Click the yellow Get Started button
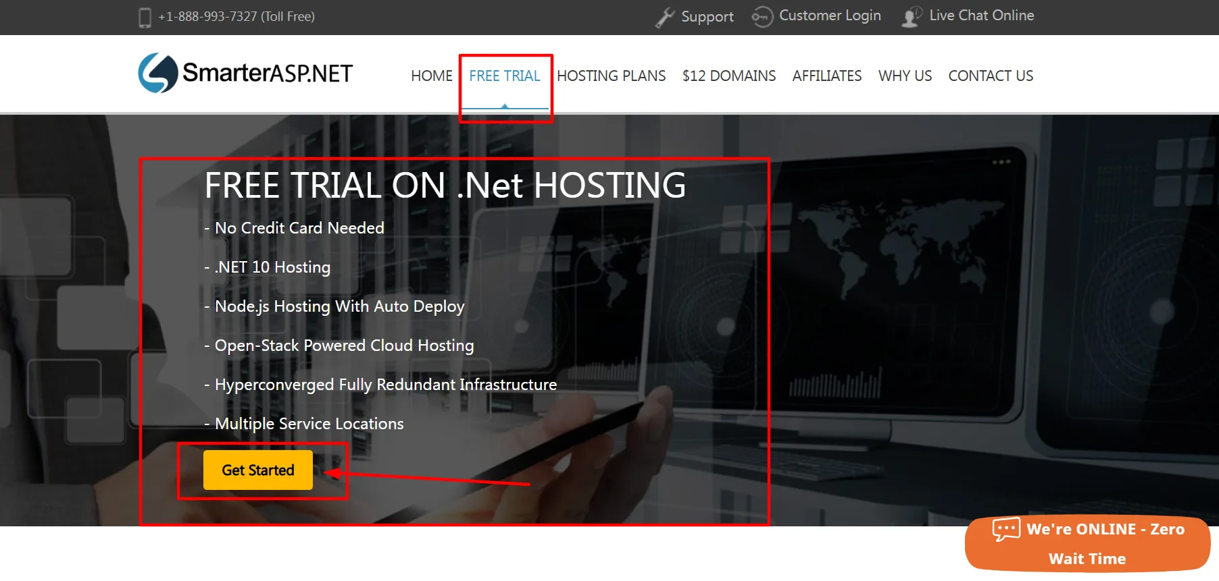 pyautogui.click(x=258, y=470)
